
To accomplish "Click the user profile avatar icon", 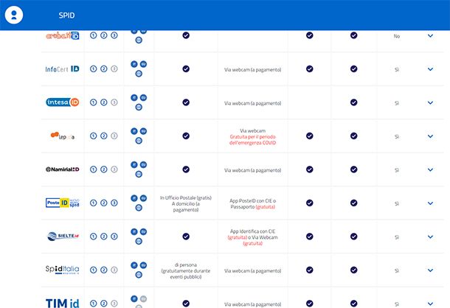I will click(x=14, y=15).
